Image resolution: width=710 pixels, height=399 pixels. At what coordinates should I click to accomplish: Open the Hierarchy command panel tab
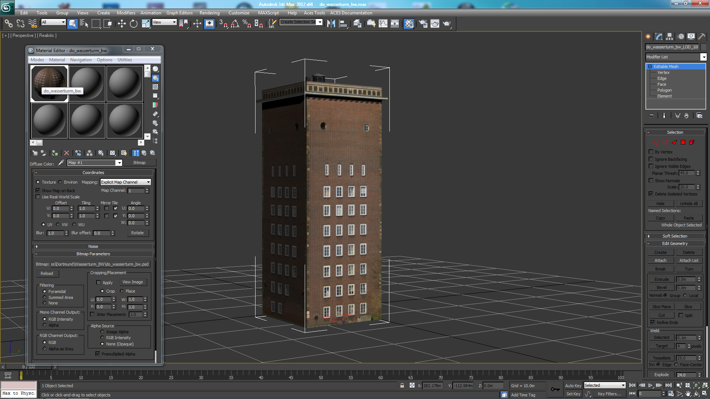point(670,37)
